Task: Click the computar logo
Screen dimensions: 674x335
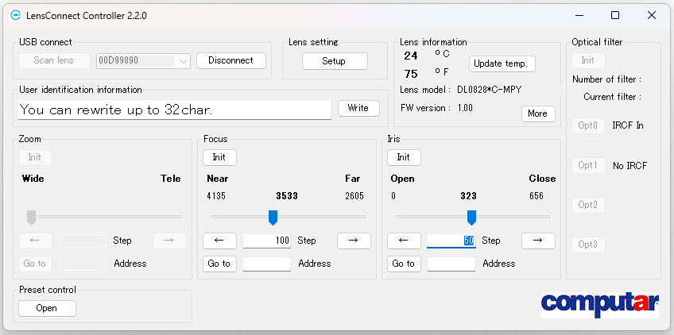Action: click(x=599, y=305)
